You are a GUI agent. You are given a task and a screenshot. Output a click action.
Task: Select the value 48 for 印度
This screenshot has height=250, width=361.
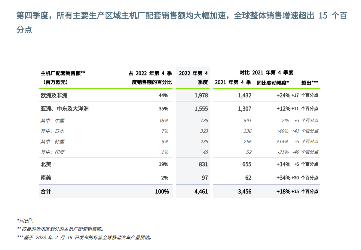coord(205,152)
